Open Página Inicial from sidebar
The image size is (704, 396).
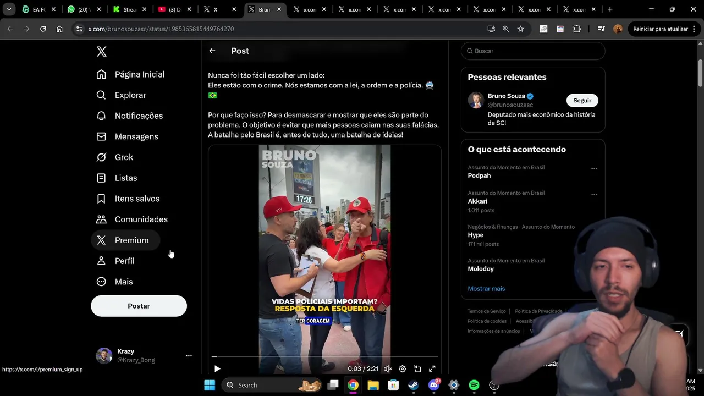[130, 74]
